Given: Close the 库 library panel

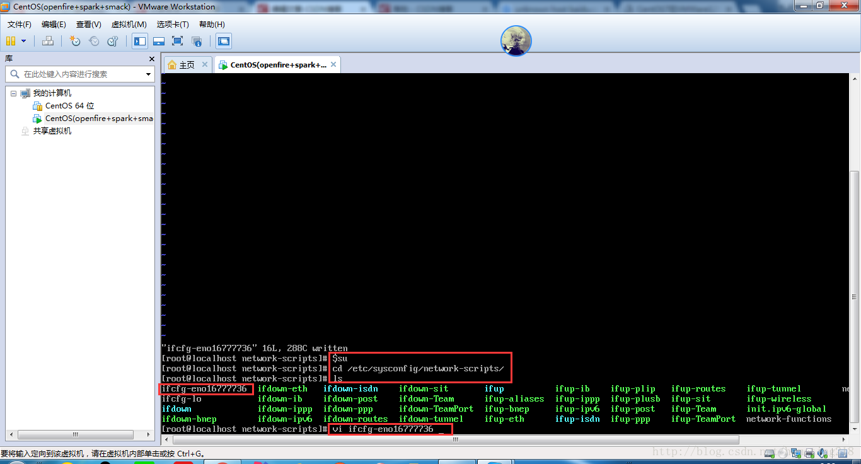Looking at the screenshot, I should pyautogui.click(x=151, y=59).
